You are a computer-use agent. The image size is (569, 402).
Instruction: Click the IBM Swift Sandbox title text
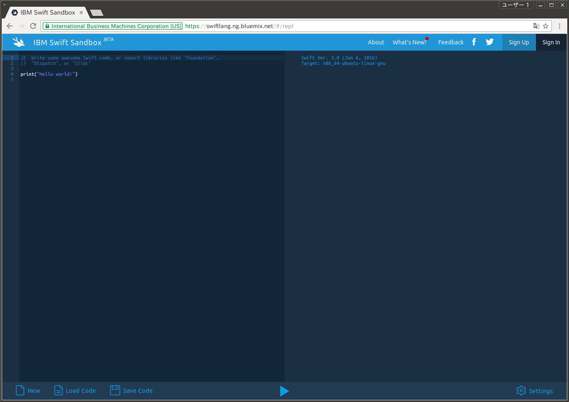[67, 42]
